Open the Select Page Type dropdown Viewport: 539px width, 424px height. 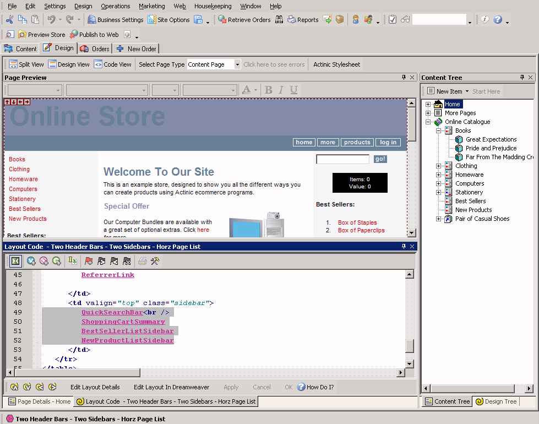click(237, 64)
